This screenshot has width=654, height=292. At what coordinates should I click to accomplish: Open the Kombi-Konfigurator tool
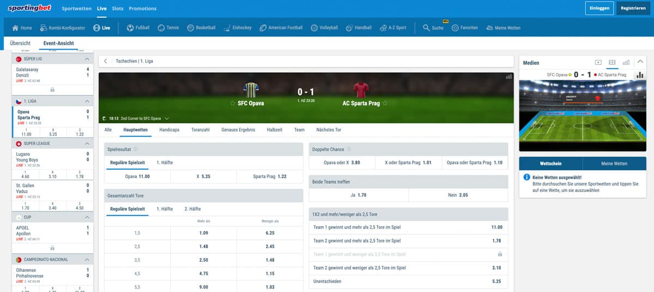click(62, 28)
